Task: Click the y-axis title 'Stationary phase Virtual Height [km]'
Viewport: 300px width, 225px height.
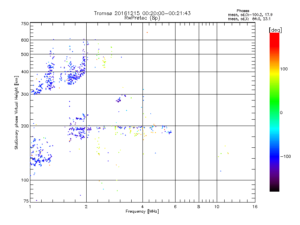Action: pyautogui.click(x=16, y=112)
